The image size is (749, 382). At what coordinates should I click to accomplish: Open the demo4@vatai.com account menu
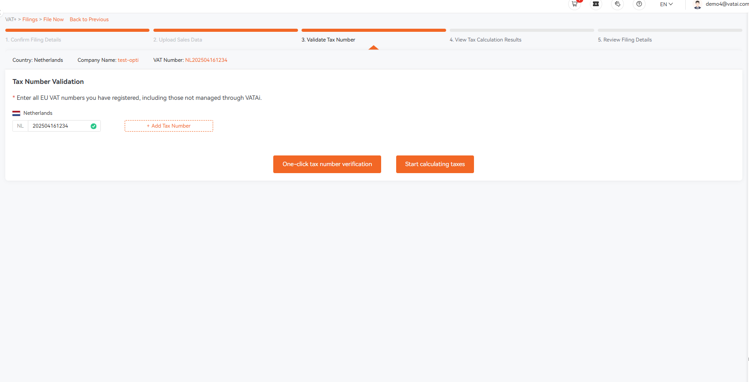[727, 4]
